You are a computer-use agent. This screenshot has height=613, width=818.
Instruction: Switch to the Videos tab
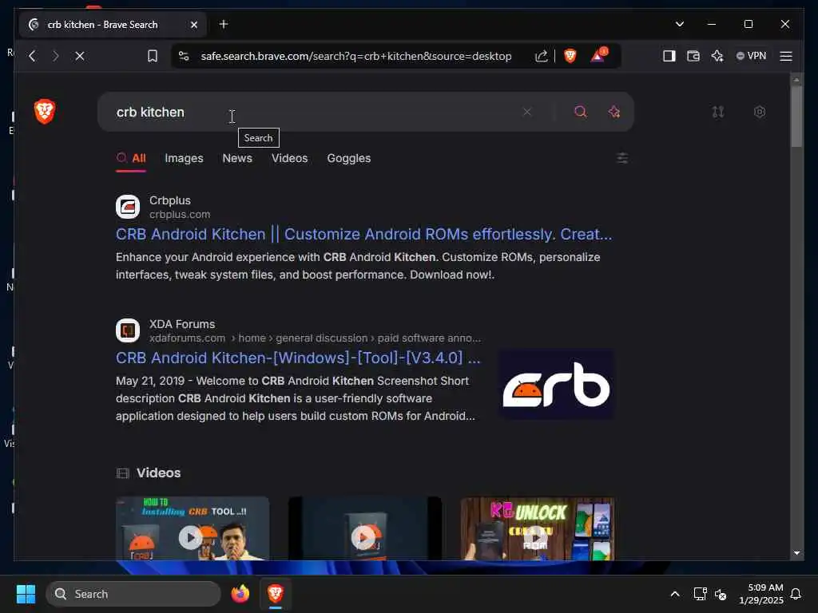pos(289,158)
